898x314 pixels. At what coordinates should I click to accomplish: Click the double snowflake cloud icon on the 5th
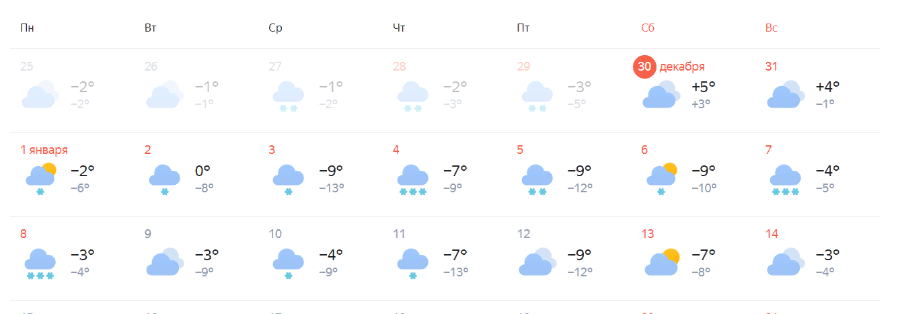click(537, 180)
